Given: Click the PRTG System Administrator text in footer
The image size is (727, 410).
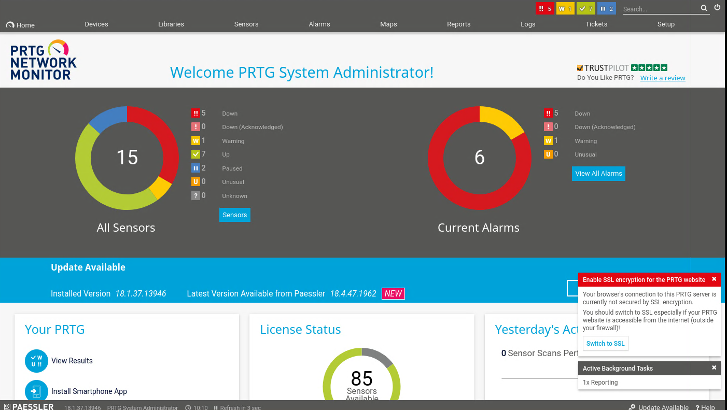Looking at the screenshot, I should (x=143, y=407).
